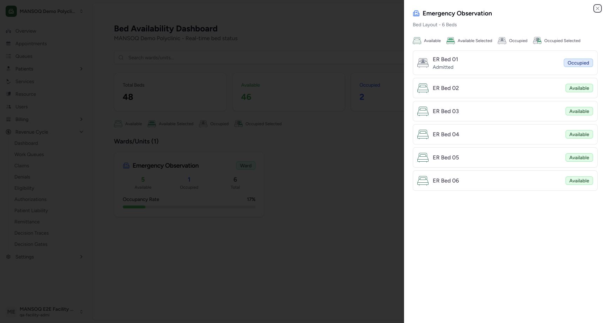Click the ER Bed 02 bed icon

(x=423, y=88)
